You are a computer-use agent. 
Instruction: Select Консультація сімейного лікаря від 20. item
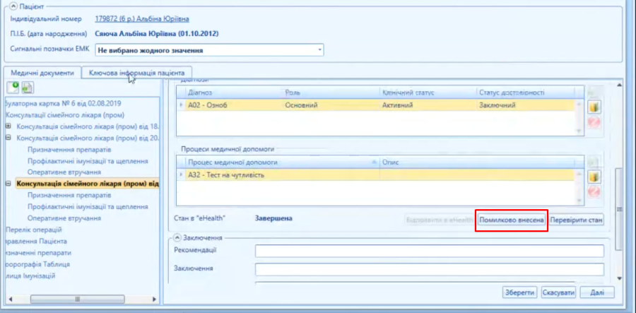tap(88, 138)
